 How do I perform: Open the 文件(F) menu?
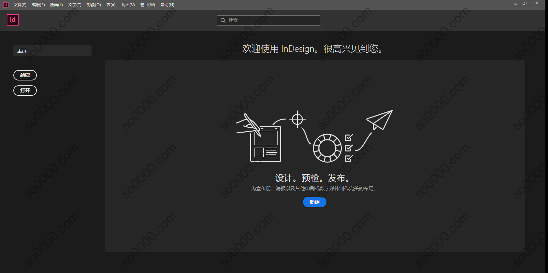pyautogui.click(x=20, y=5)
